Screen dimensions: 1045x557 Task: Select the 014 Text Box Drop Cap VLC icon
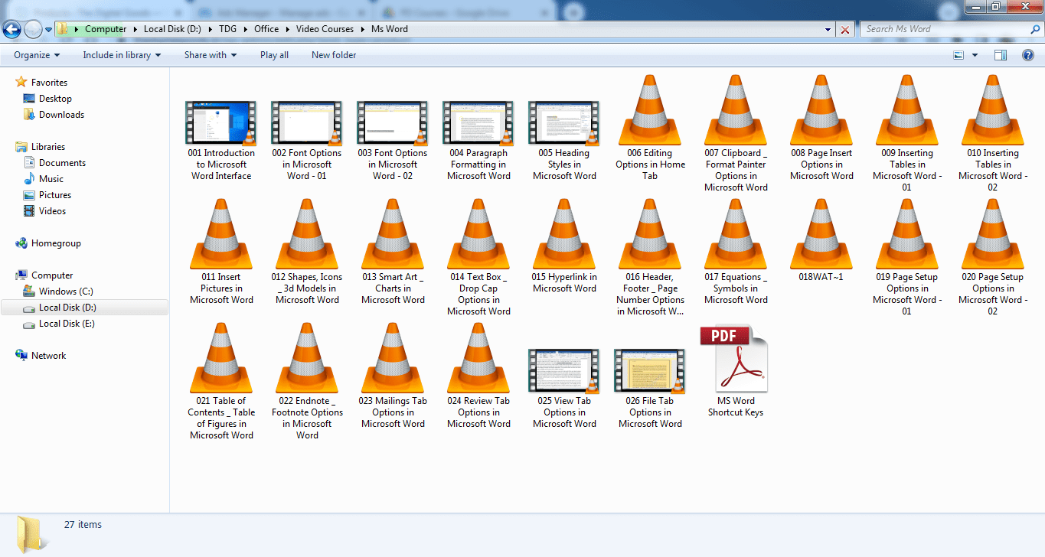click(478, 234)
